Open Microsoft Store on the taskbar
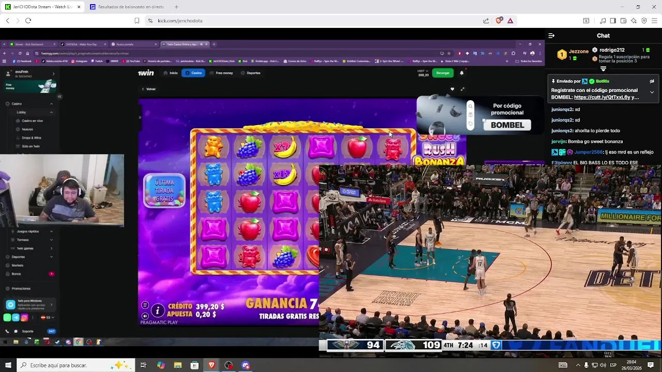Screen dimensions: 662x372 pos(195,365)
